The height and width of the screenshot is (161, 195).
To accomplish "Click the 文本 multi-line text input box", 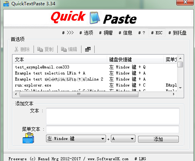I will 113,116.
